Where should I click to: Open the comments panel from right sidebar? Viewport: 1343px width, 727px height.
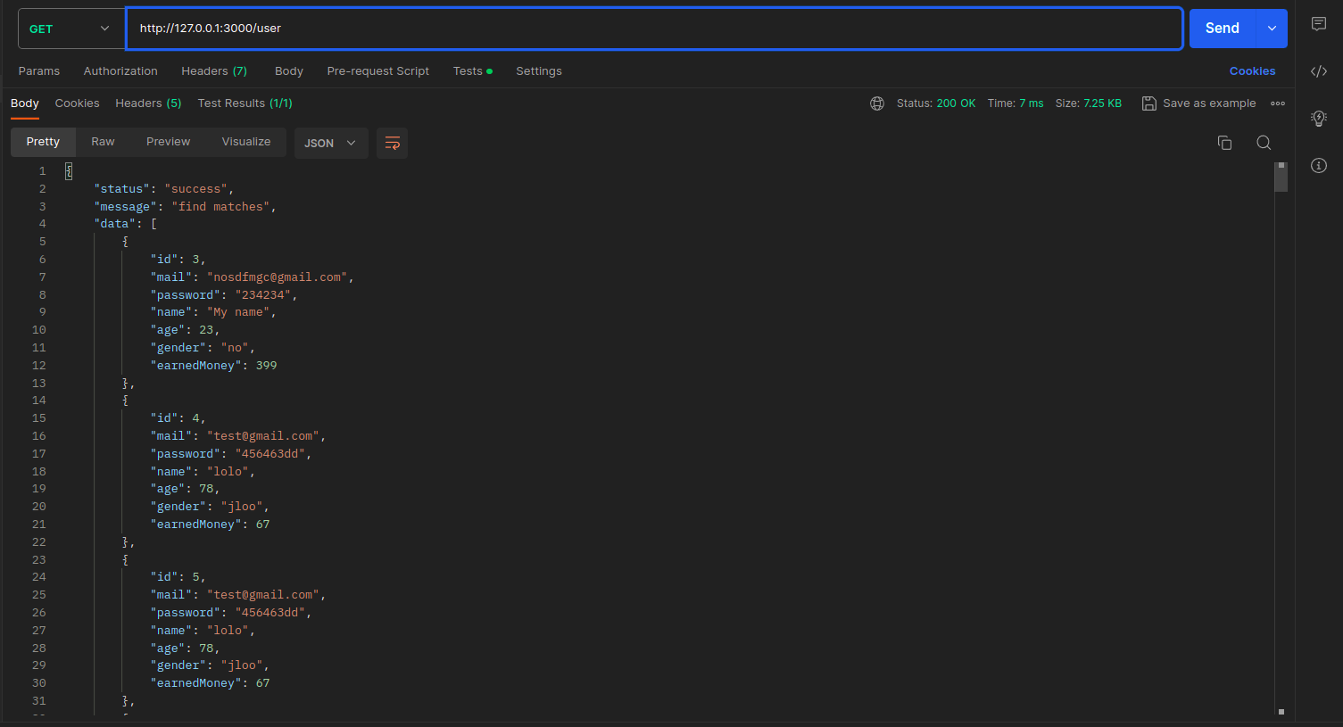click(1319, 24)
